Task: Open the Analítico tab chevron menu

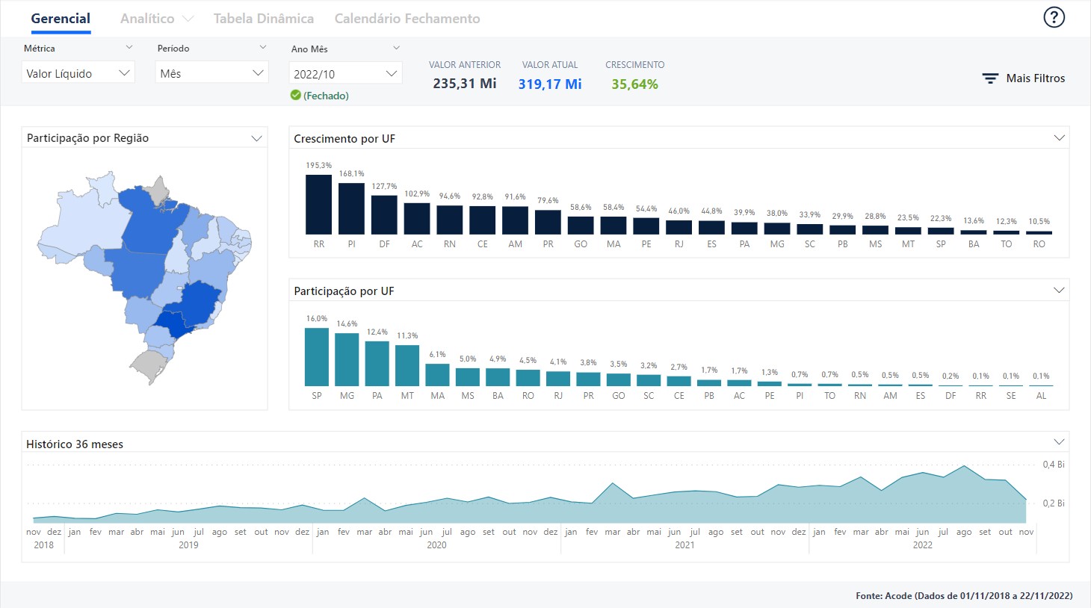Action: [188, 19]
